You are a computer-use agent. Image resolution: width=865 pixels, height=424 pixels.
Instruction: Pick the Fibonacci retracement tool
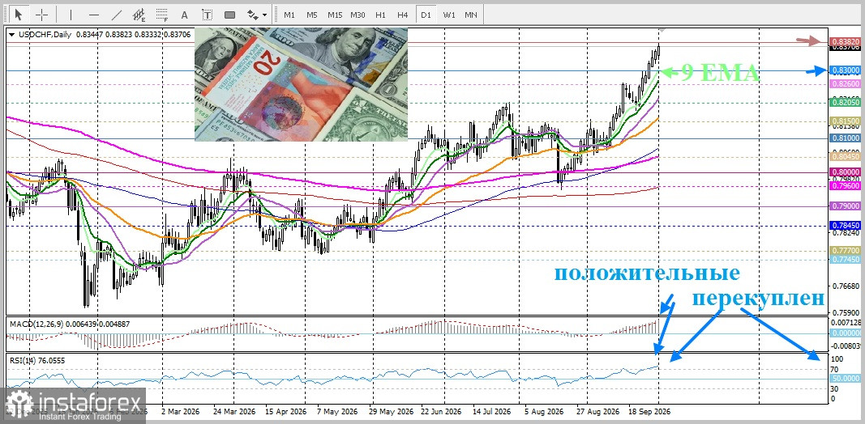tap(162, 15)
